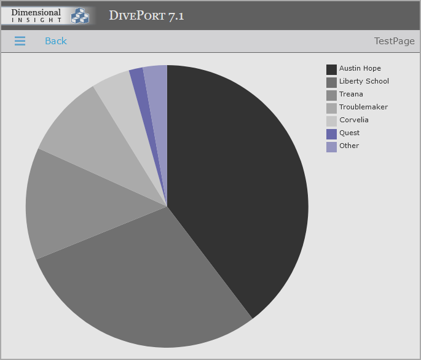Click the Other legend color swatch

click(x=331, y=147)
